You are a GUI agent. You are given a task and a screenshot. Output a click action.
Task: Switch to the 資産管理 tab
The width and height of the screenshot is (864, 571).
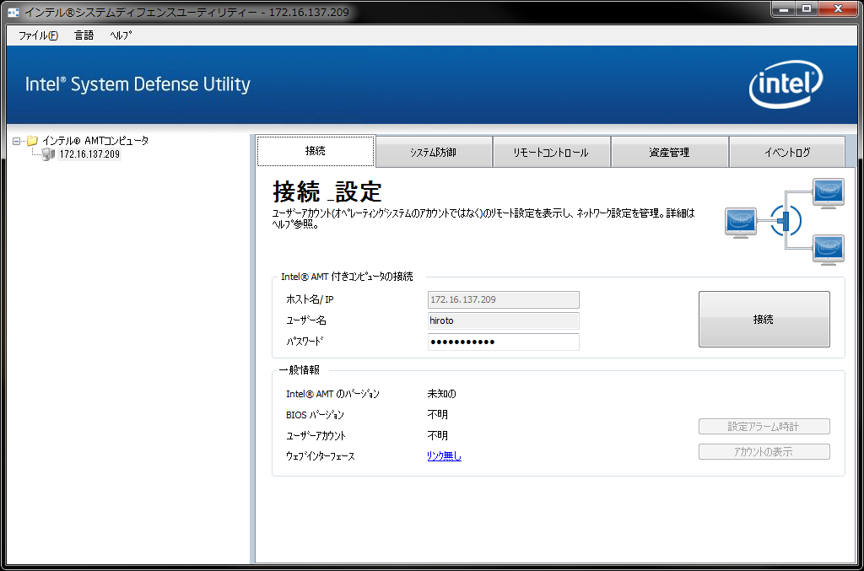[669, 153]
